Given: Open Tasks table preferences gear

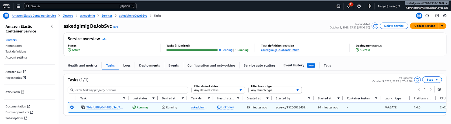Looking at the screenshot, I should 439,89.
